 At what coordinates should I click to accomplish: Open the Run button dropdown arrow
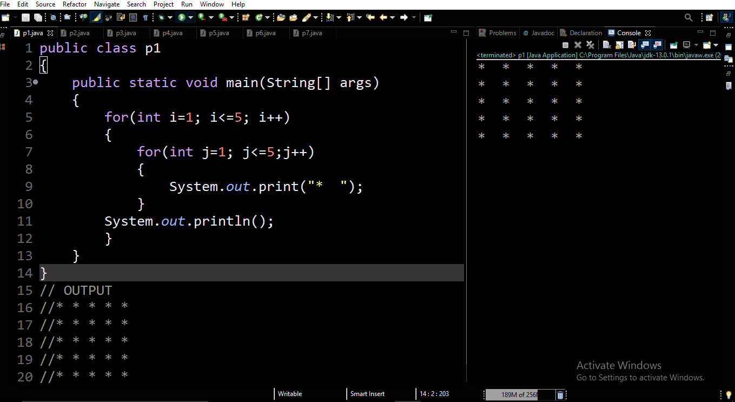tap(190, 17)
